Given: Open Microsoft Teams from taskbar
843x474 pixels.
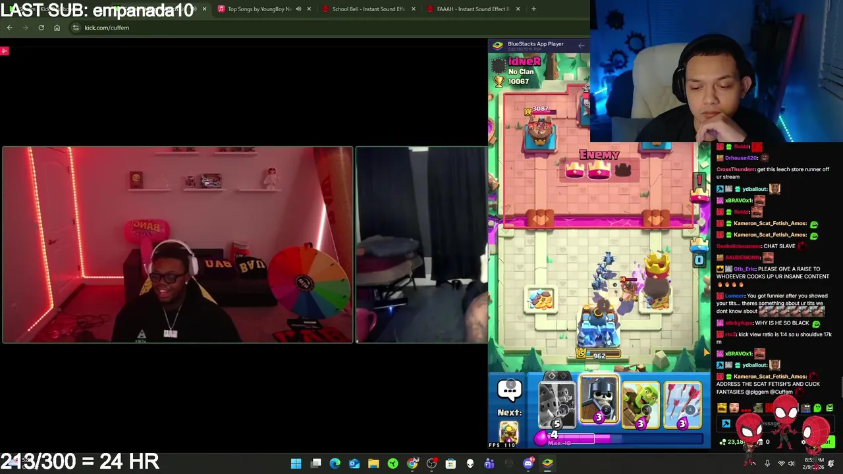Looking at the screenshot, I should point(489,463).
